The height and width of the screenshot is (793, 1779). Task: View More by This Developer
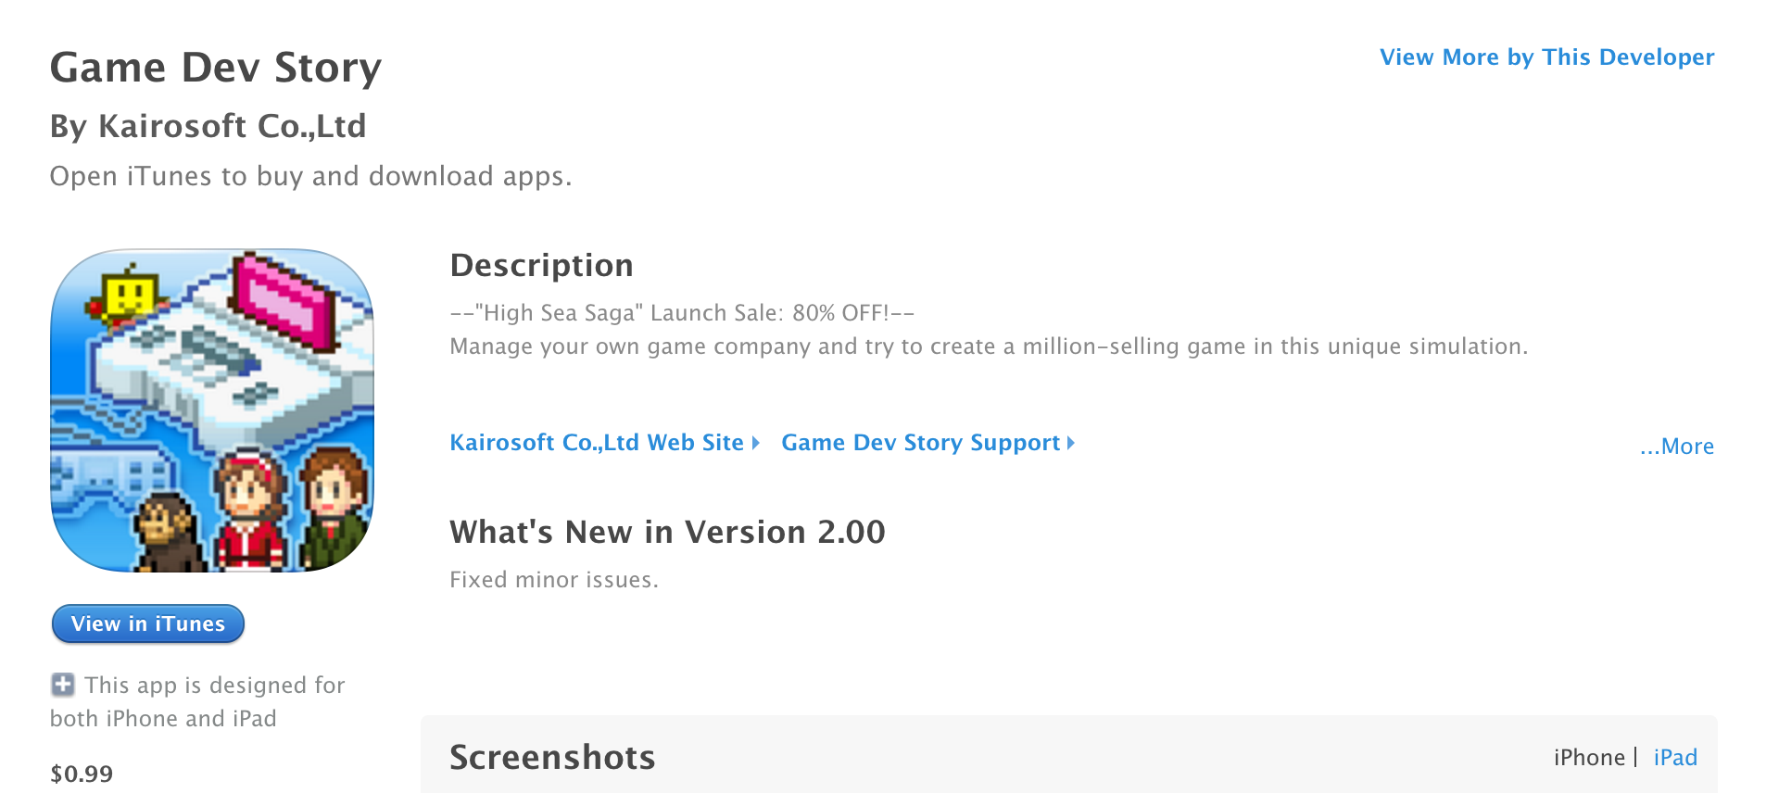point(1546,57)
